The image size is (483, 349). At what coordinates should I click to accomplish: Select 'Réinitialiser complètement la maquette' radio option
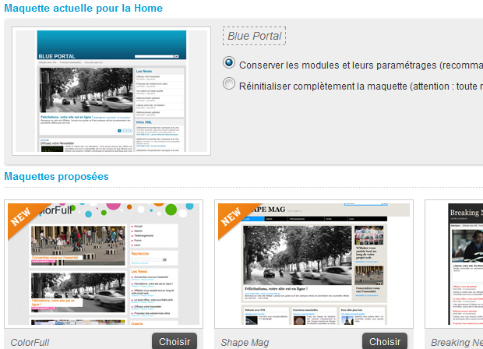click(x=229, y=84)
